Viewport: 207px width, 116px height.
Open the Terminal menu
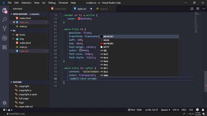[63, 3]
